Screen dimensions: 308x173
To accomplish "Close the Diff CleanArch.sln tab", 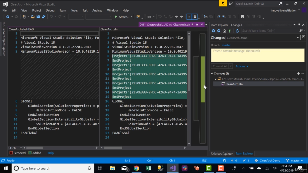I will 202,25.
